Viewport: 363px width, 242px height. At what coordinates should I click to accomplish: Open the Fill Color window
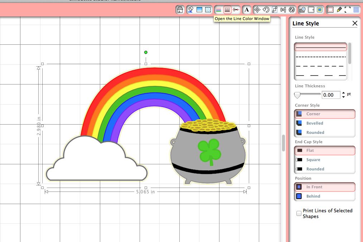click(x=191, y=10)
